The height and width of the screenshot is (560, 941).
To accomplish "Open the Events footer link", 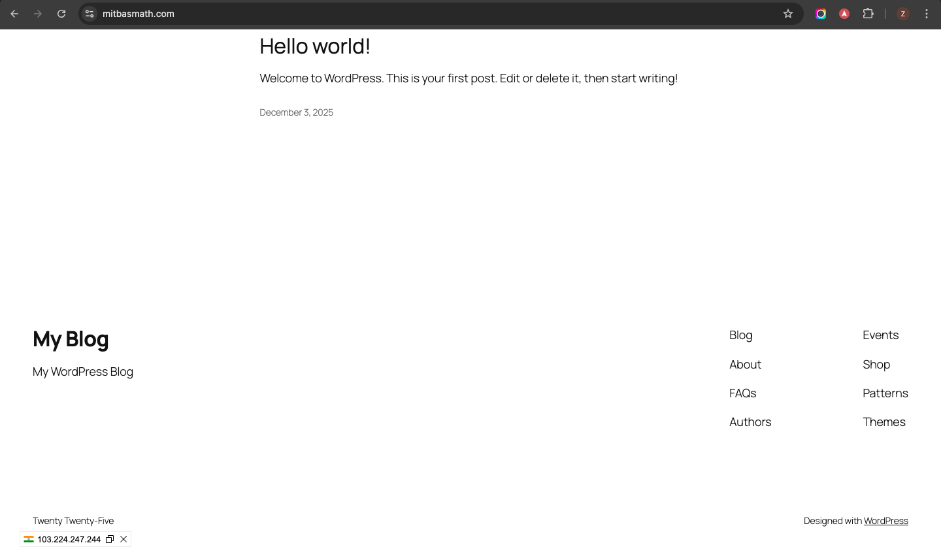I will tap(880, 335).
